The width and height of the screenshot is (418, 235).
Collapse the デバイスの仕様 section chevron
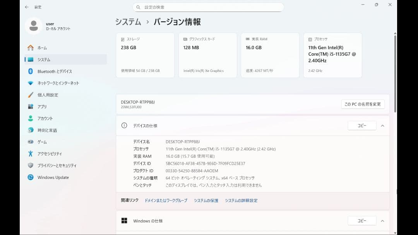[382, 126]
